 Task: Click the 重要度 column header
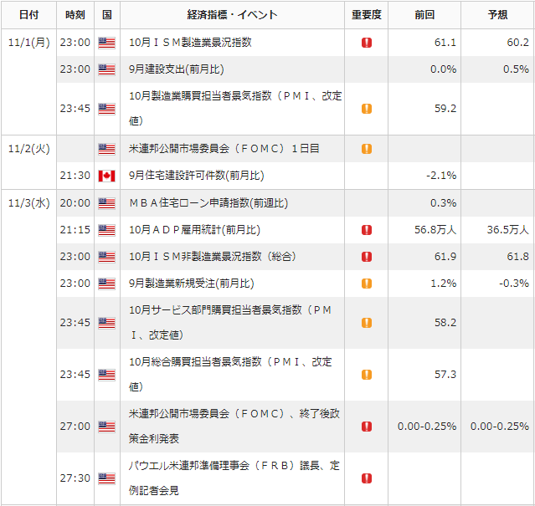[367, 15]
